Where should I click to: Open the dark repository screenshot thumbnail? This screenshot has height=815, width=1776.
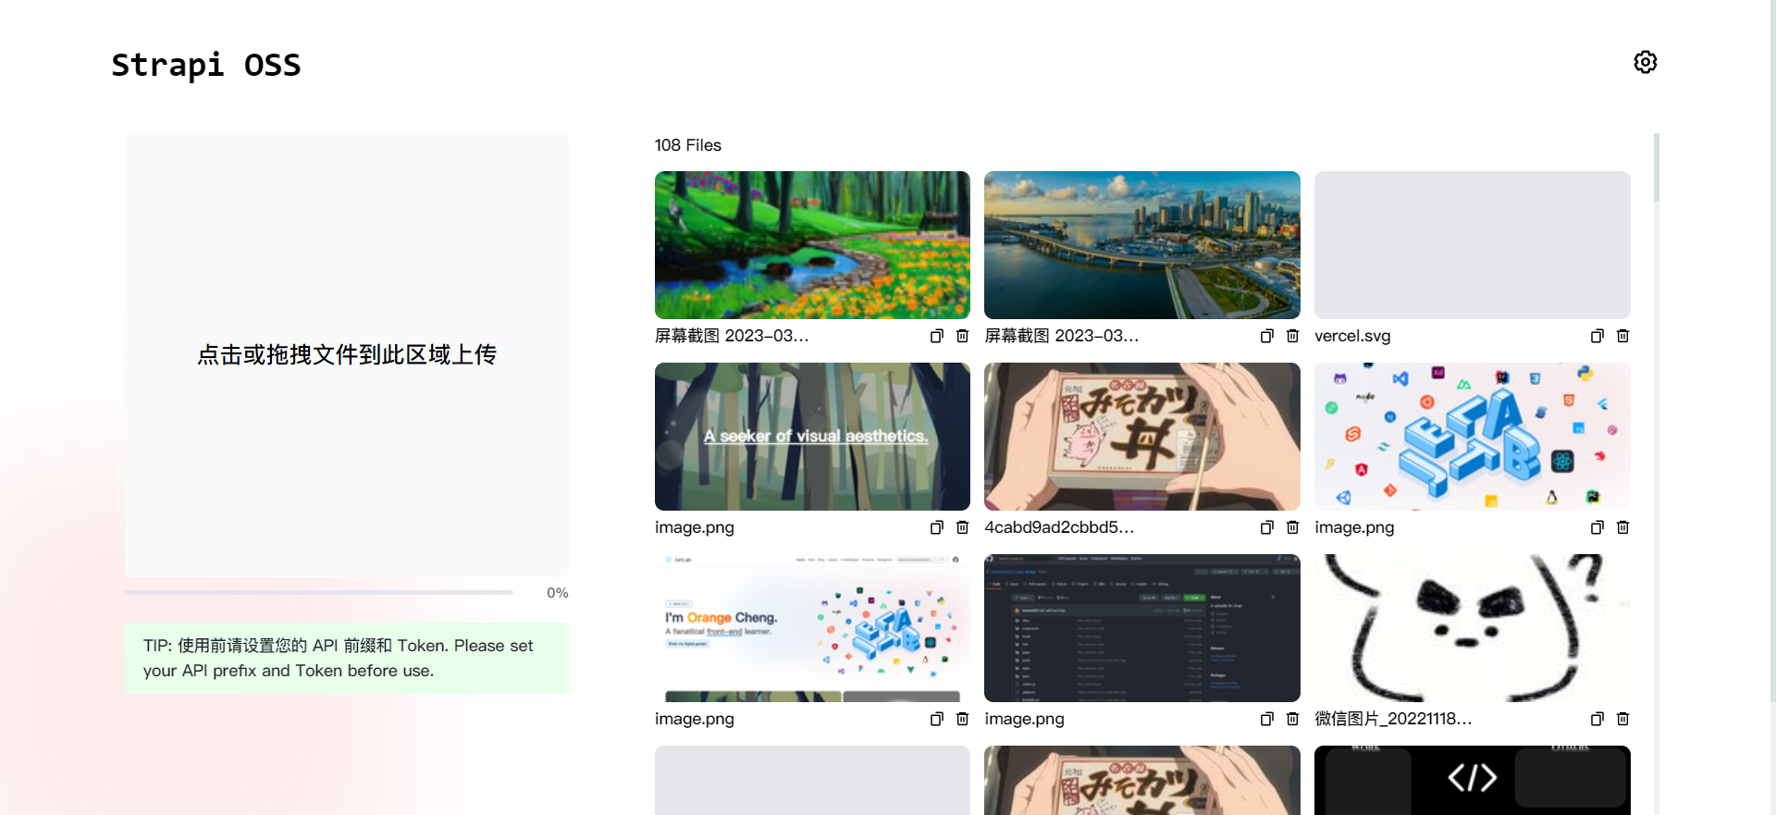click(x=1142, y=628)
